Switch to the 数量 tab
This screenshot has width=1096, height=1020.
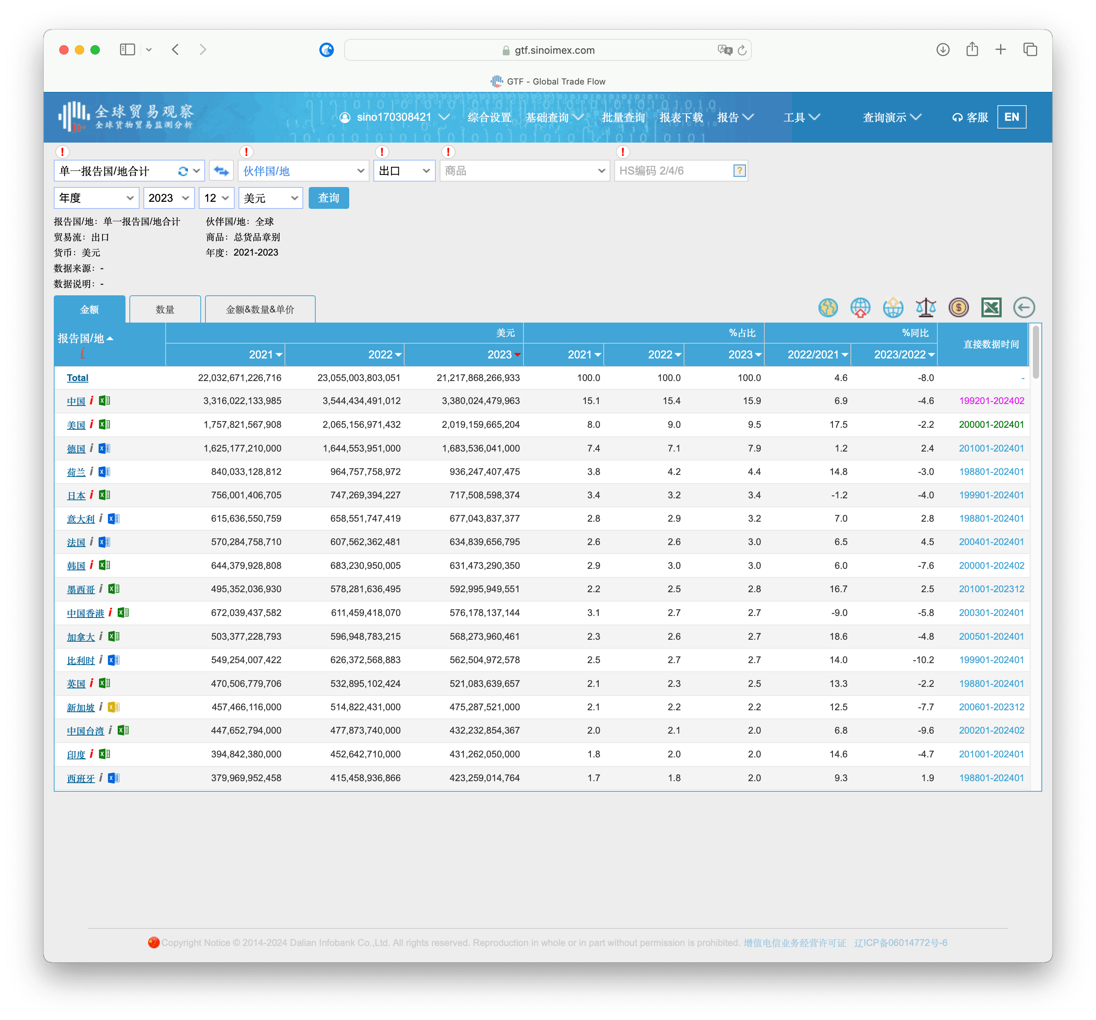165,309
